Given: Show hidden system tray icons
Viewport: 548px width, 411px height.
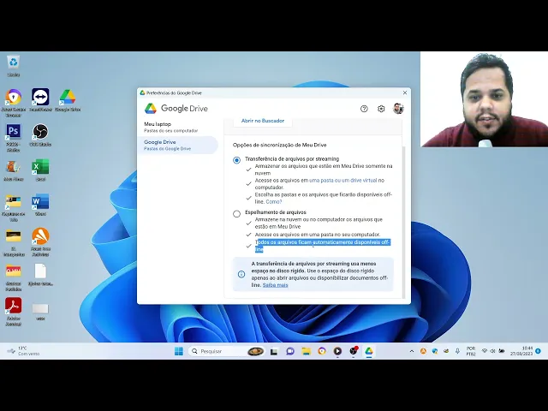Looking at the screenshot, I should point(412,351).
